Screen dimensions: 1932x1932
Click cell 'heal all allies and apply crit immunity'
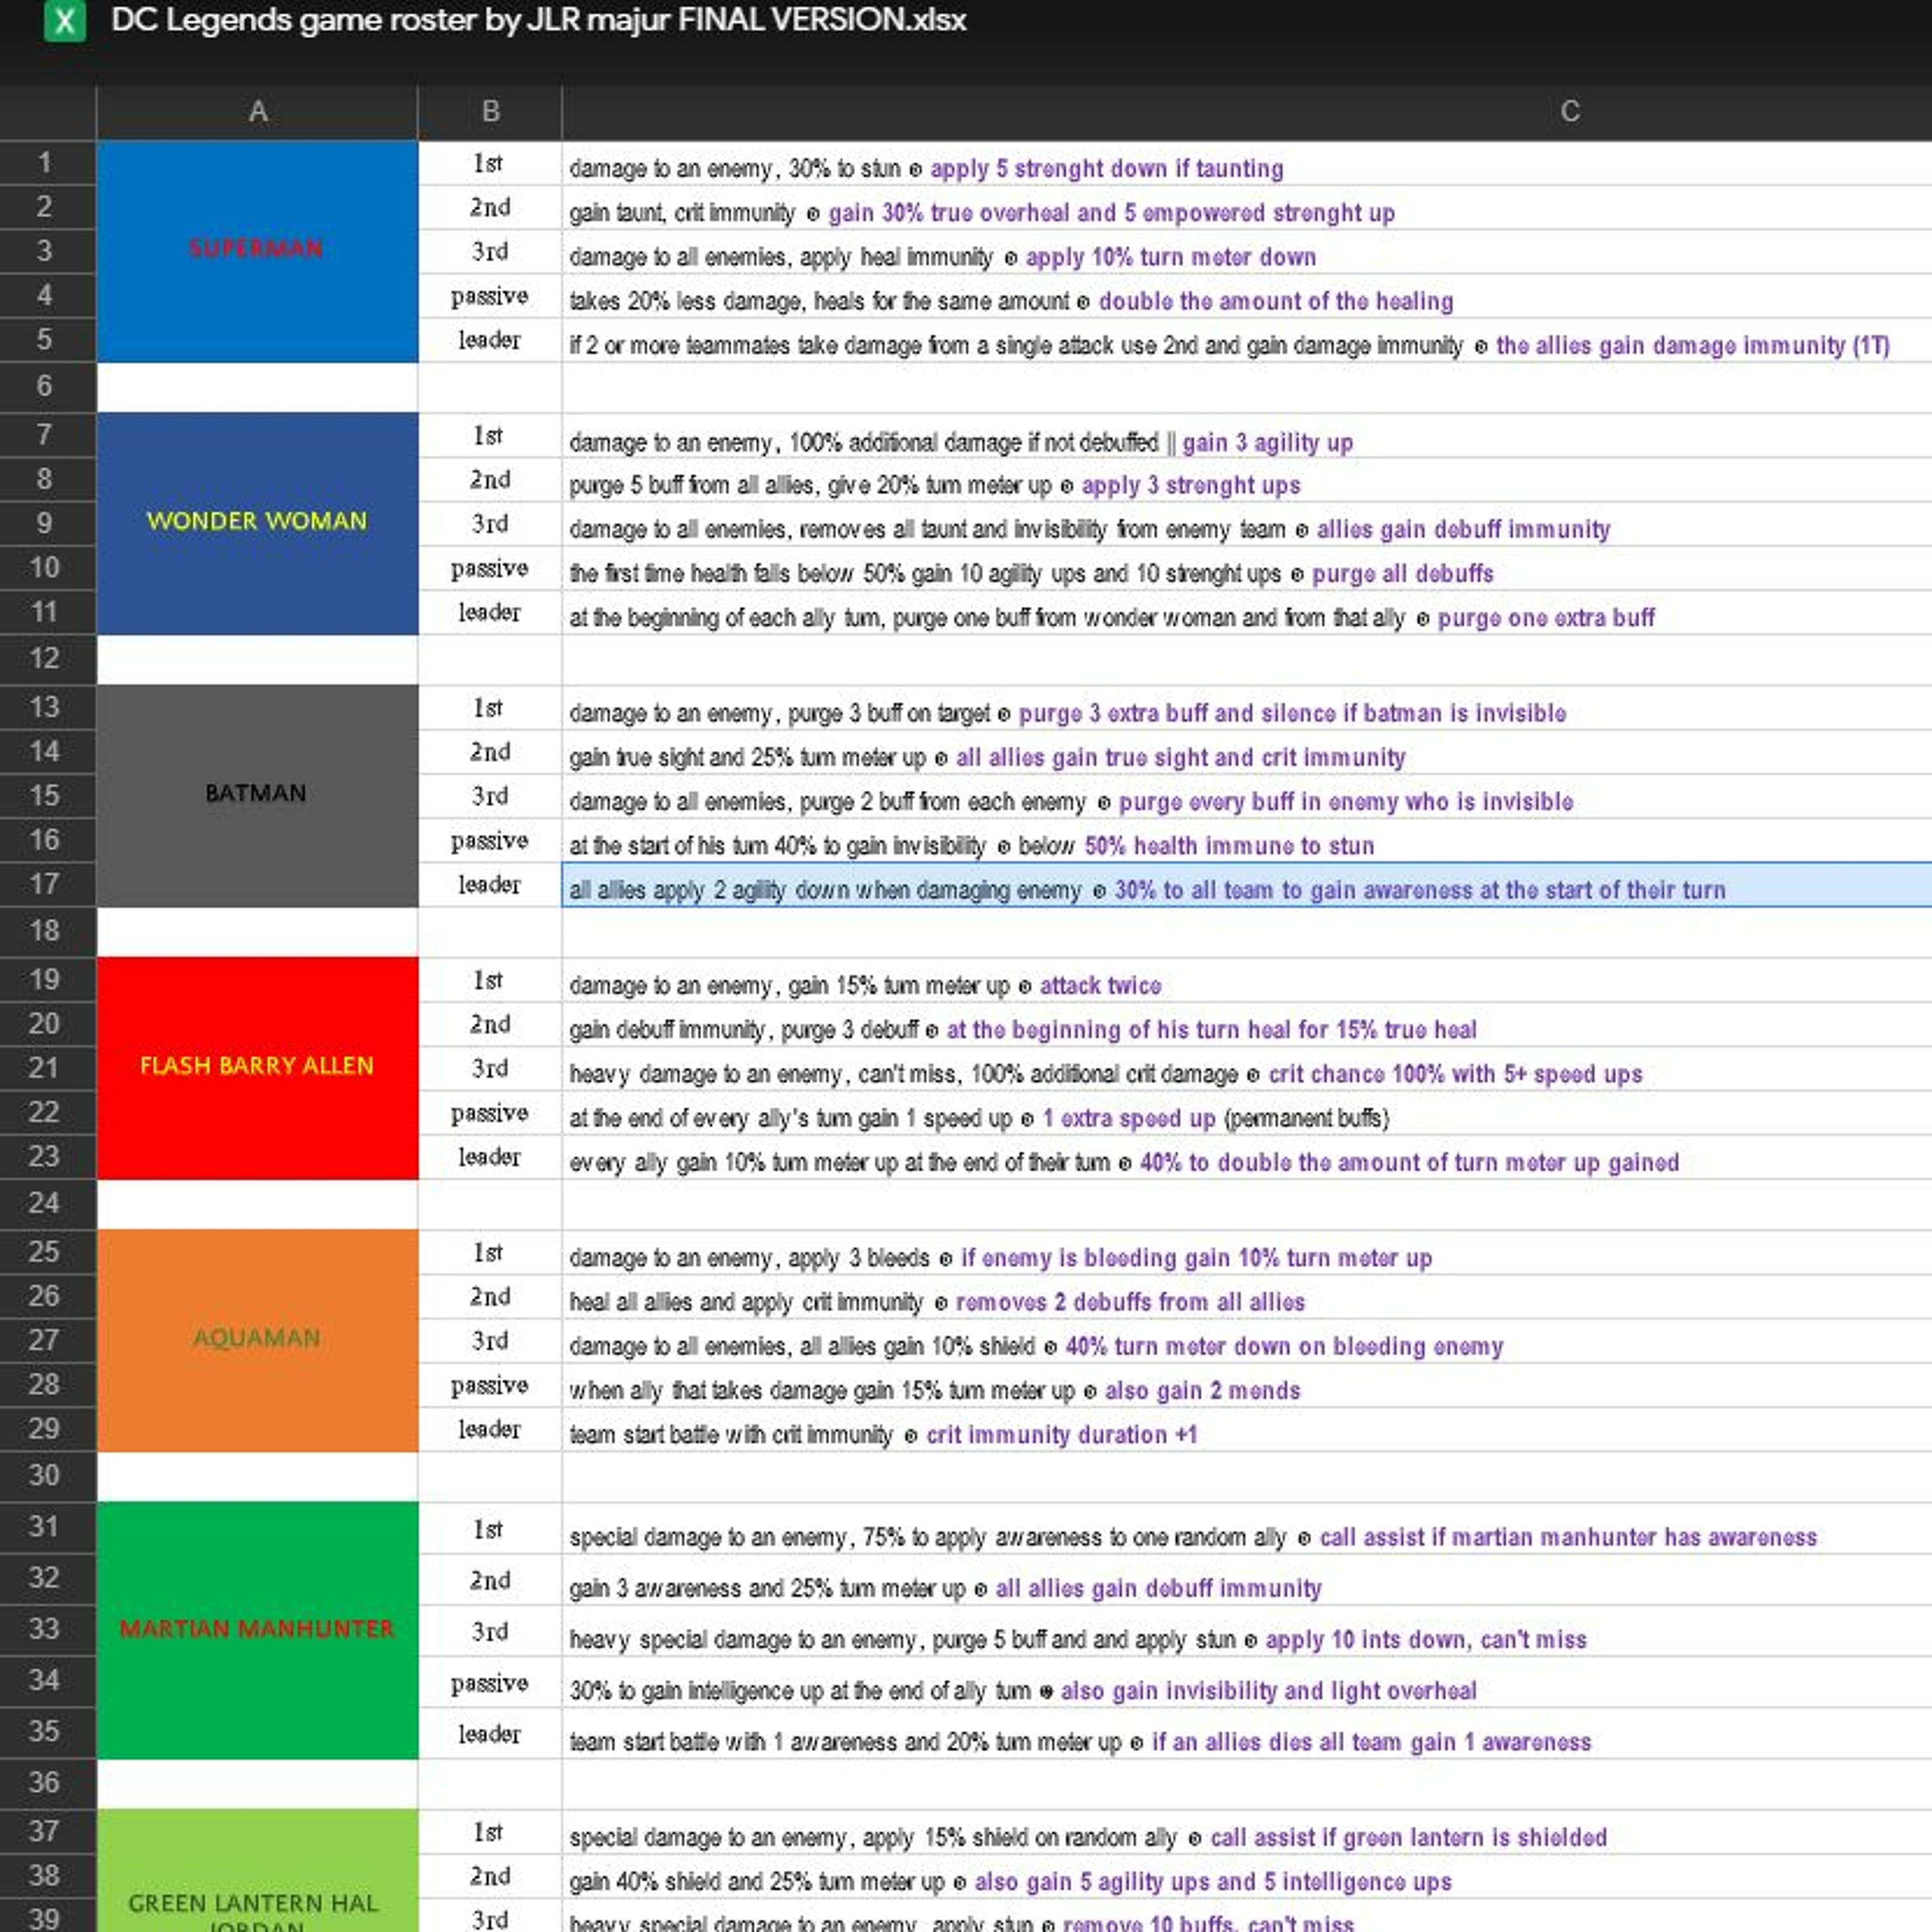coord(1247,1296)
